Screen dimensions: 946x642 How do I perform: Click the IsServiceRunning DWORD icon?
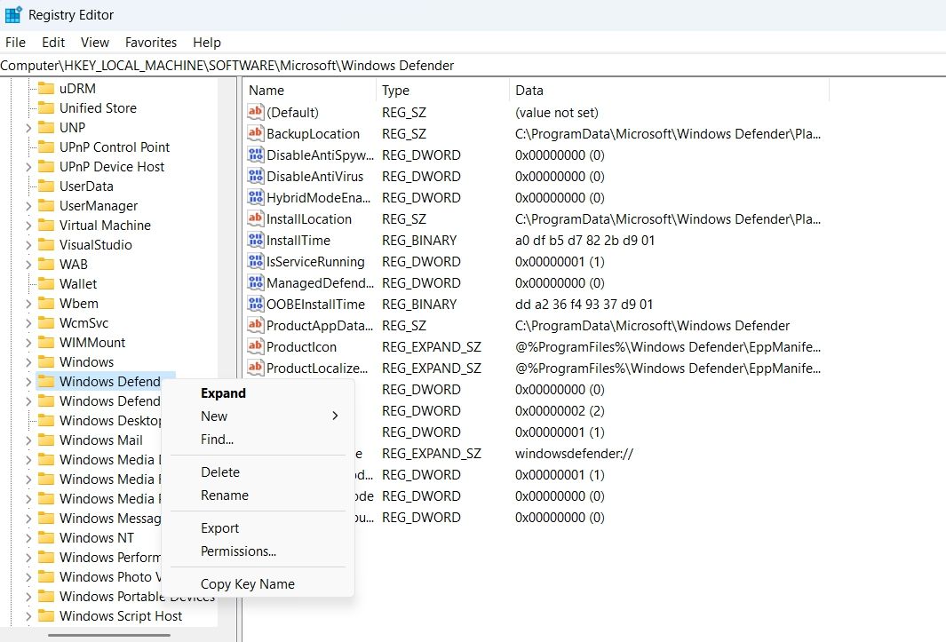click(x=255, y=261)
